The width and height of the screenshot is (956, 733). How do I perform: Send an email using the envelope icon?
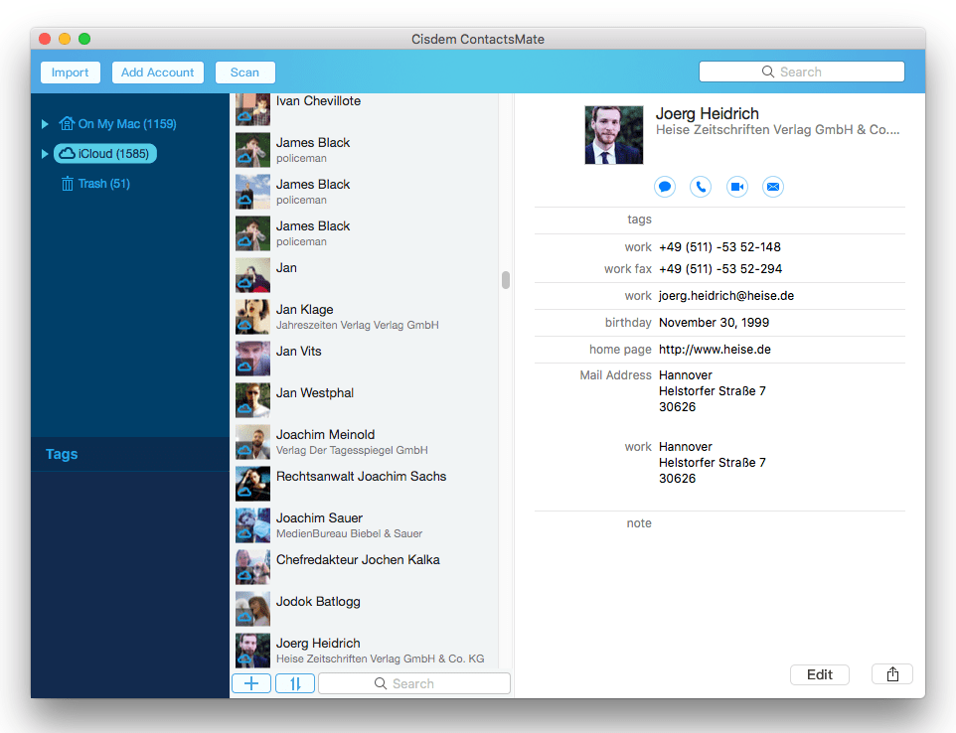tap(773, 186)
